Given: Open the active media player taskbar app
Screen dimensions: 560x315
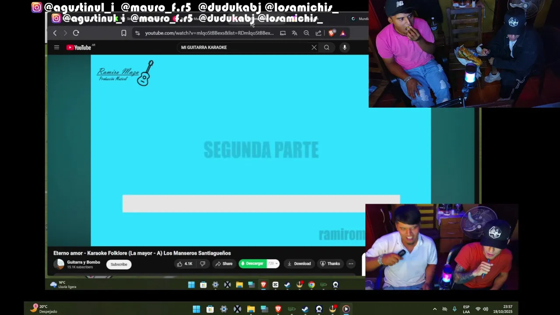Looking at the screenshot, I should click(x=346, y=309).
